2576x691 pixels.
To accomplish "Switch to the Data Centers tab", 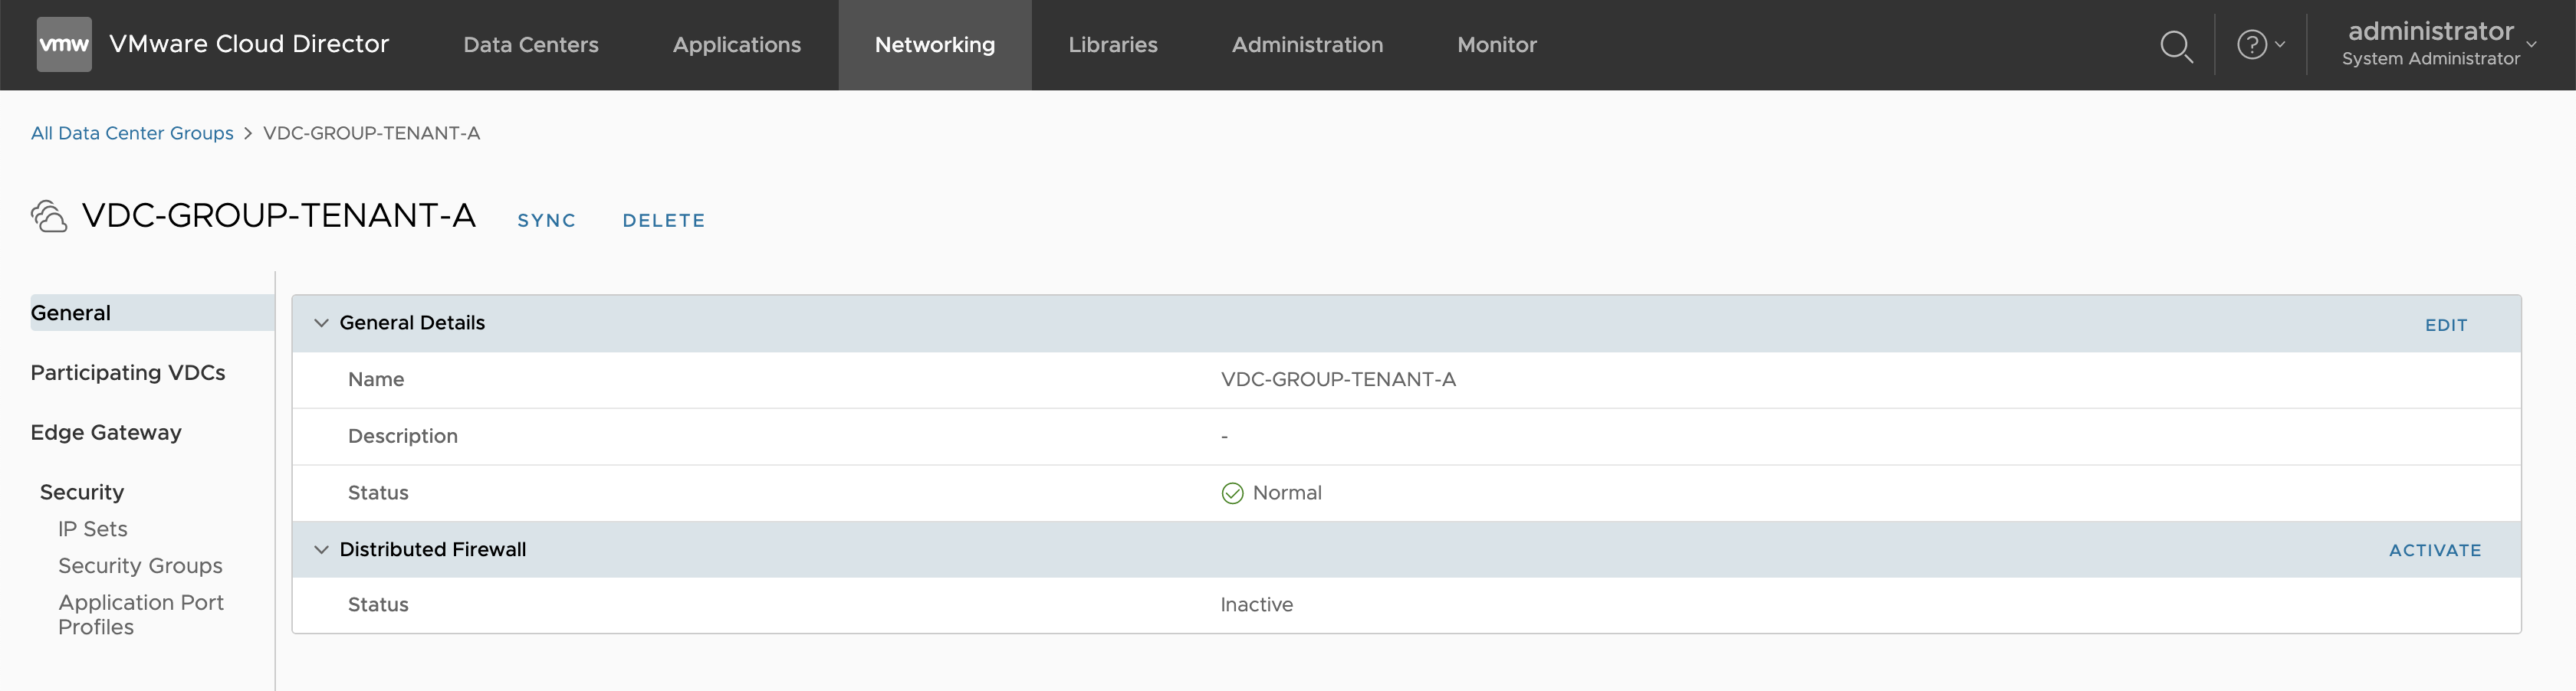I will (x=531, y=45).
